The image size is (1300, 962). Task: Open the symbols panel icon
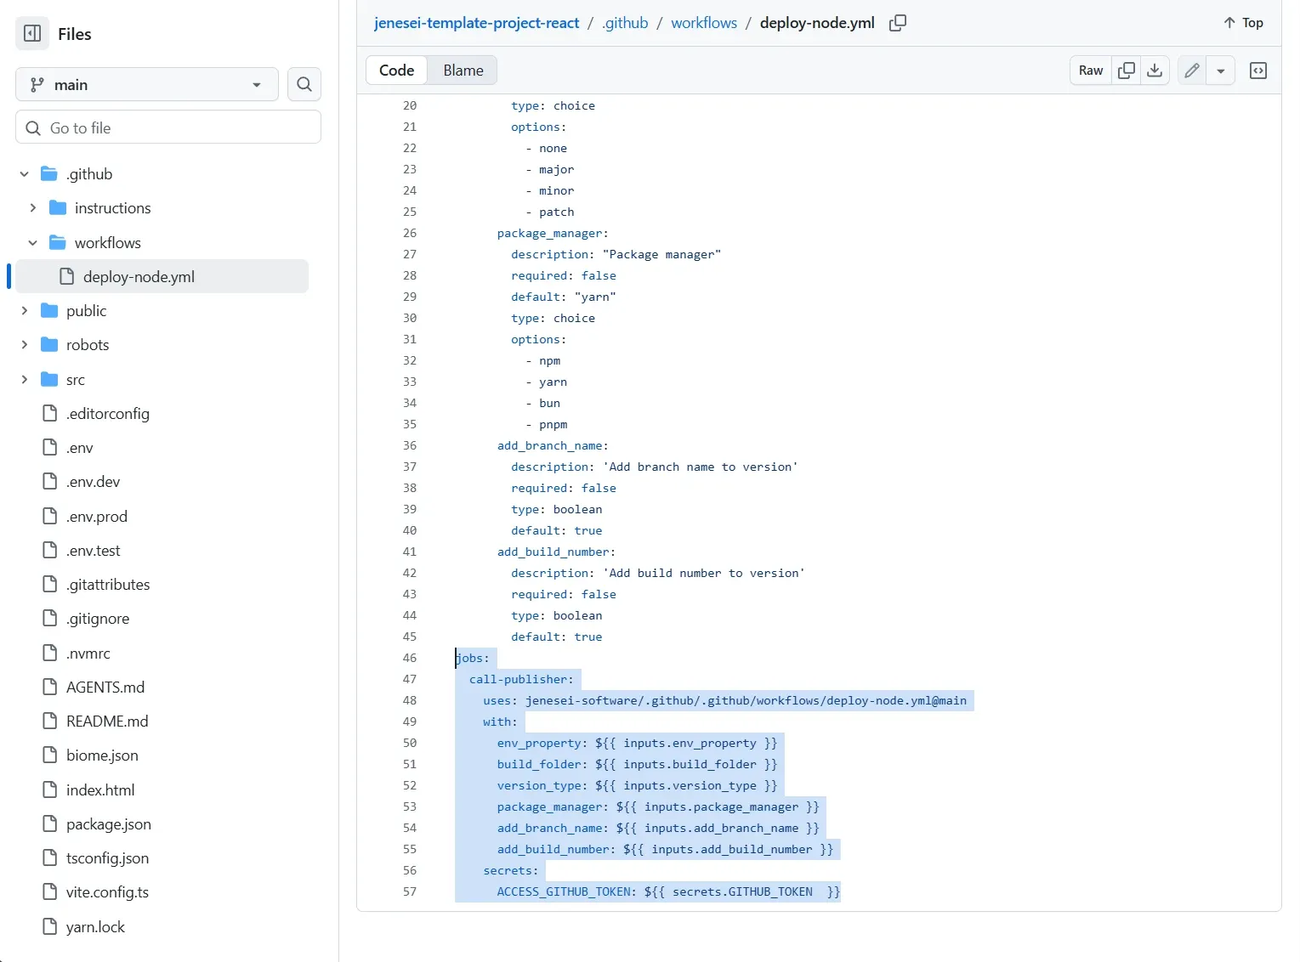pyautogui.click(x=1258, y=71)
